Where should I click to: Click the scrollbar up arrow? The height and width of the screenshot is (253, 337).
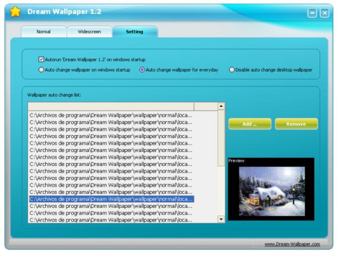221,106
